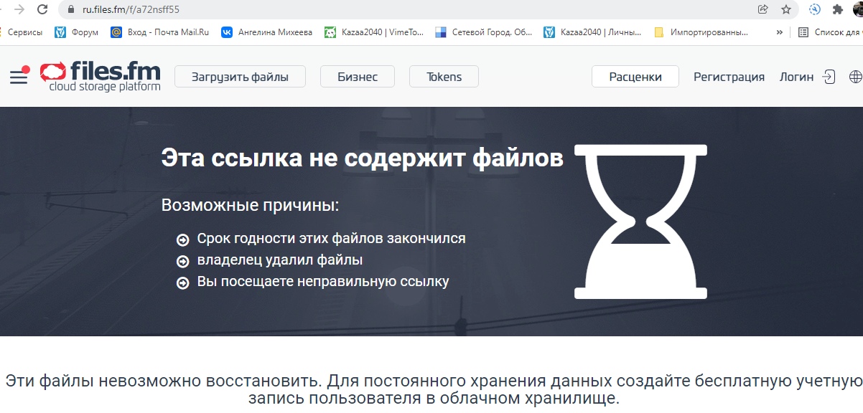Reload the page with the refresh icon
863x413 pixels.
pyautogui.click(x=43, y=9)
